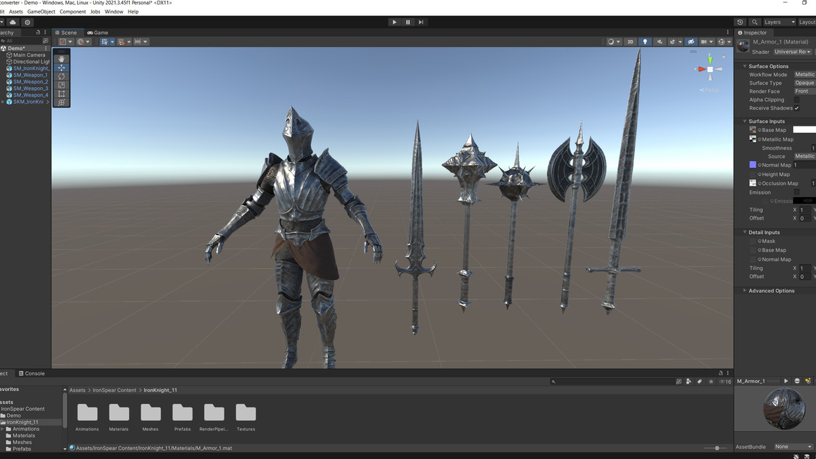Select the Rotate tool in scene toolbar
The image size is (816, 459).
tap(62, 76)
